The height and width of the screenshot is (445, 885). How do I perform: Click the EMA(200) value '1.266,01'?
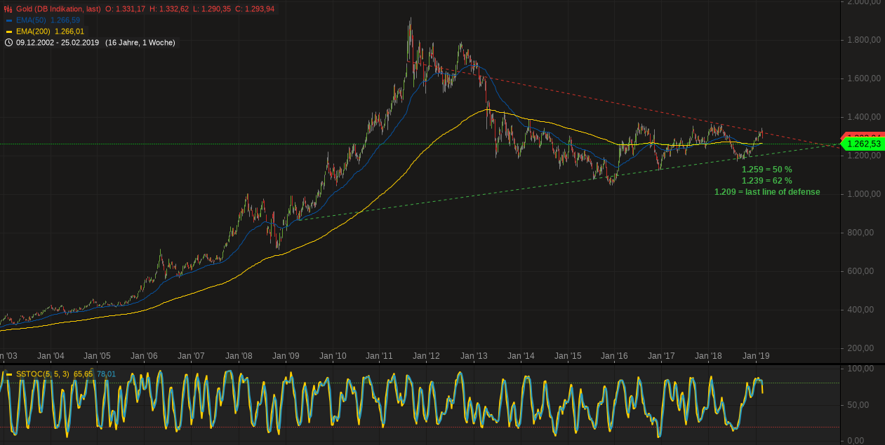pyautogui.click(x=69, y=32)
